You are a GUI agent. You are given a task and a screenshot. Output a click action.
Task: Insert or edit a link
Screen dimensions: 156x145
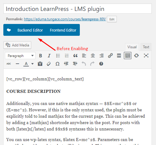(x=110, y=56)
